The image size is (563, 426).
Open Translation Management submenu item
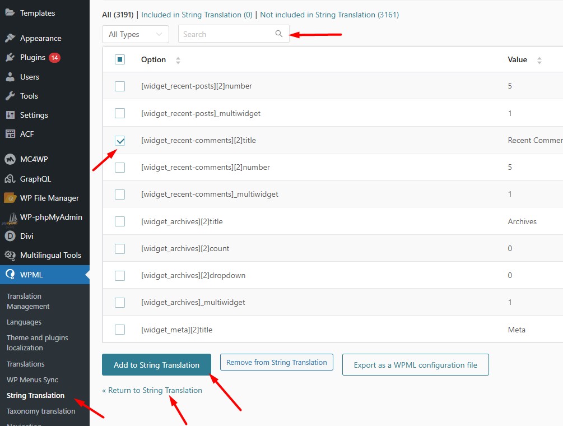tap(28, 301)
